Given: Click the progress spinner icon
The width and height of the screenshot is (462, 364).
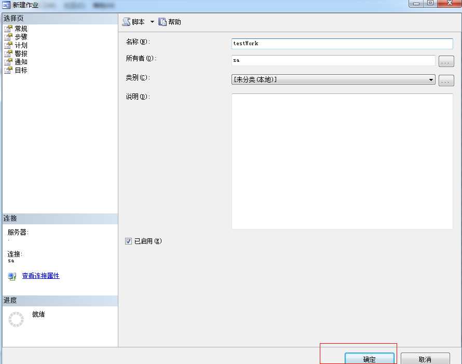Looking at the screenshot, I should pos(16,319).
